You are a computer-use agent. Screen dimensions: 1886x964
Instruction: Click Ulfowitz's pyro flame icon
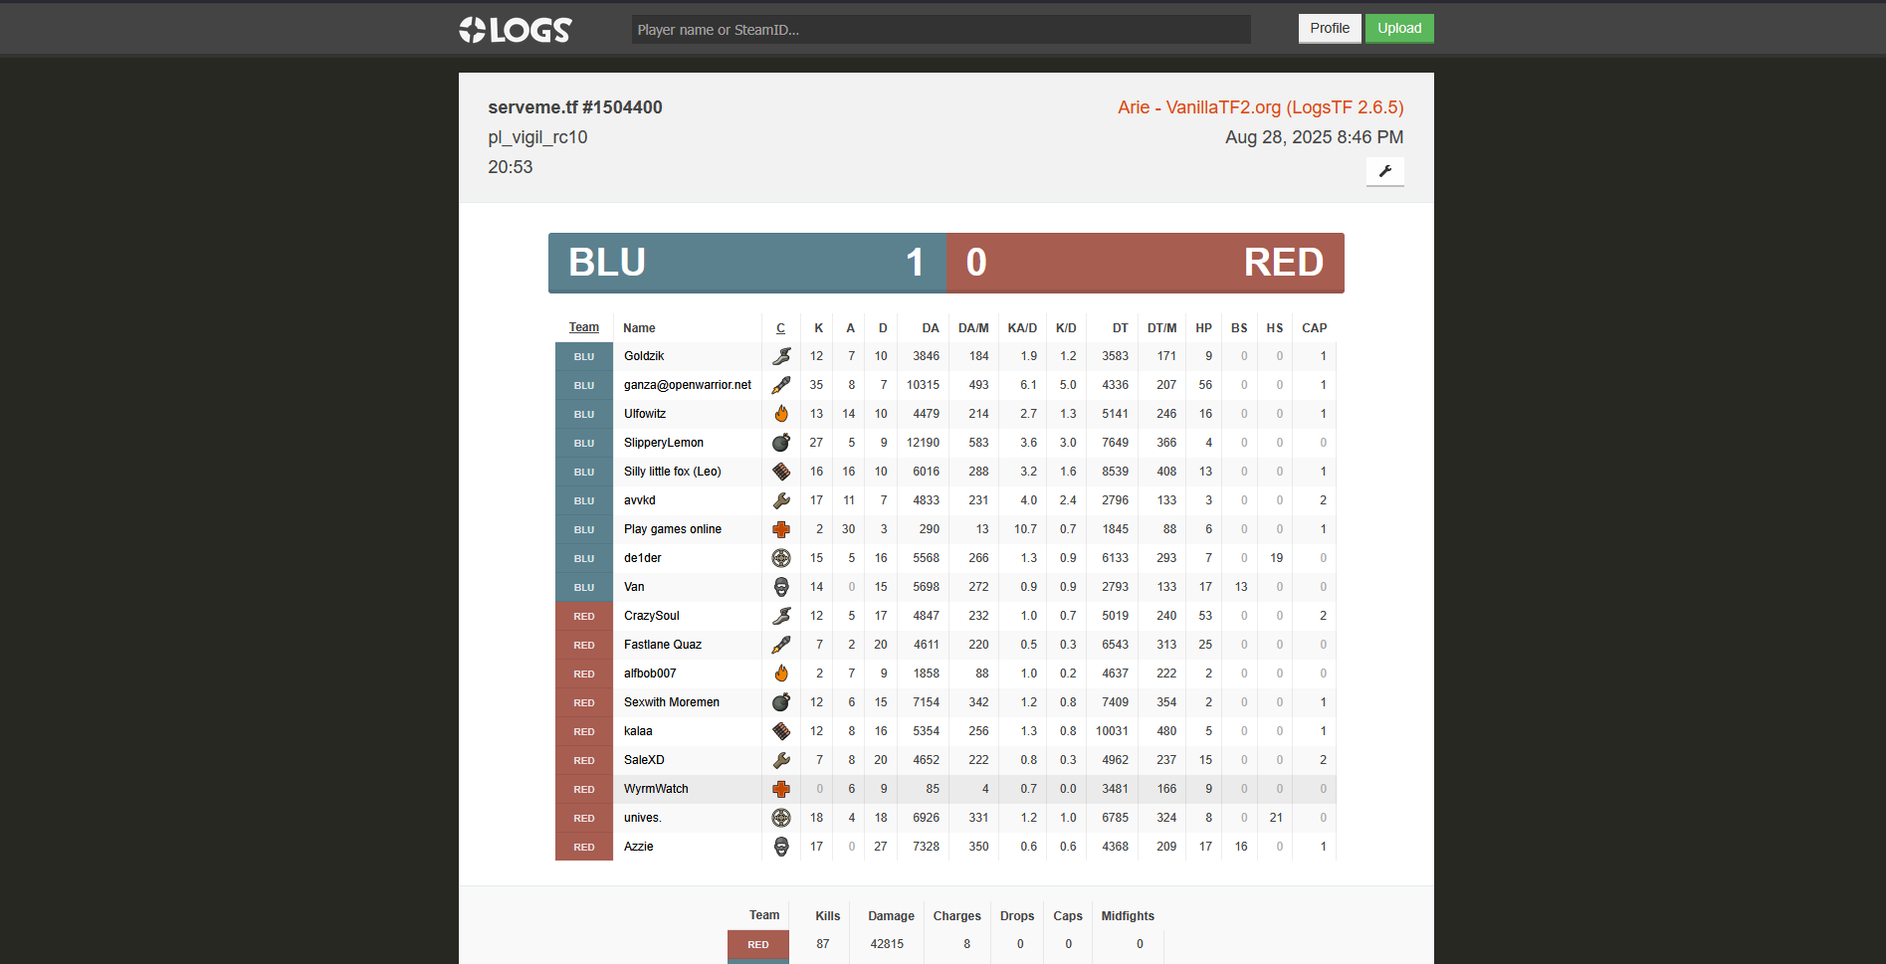coord(781,414)
